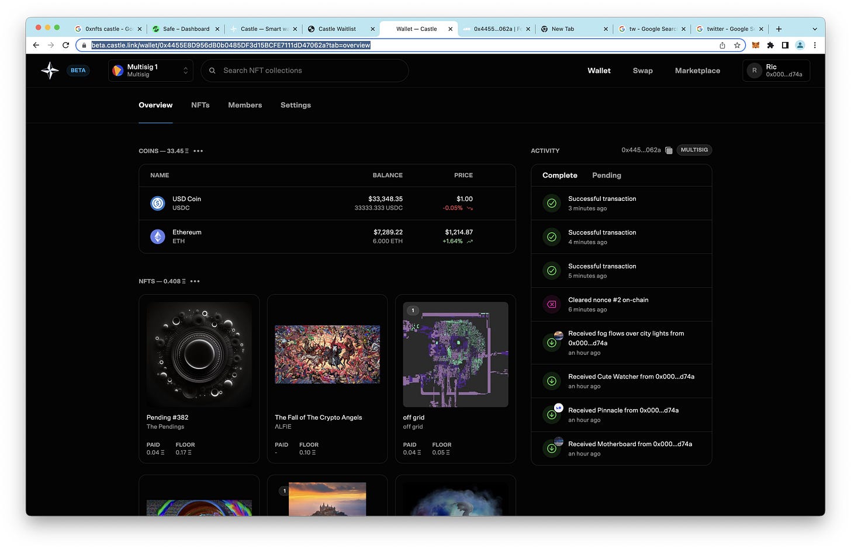The height and width of the screenshot is (550, 851).
Task: Click the Received Cute Watcher receive icon
Action: [551, 381]
